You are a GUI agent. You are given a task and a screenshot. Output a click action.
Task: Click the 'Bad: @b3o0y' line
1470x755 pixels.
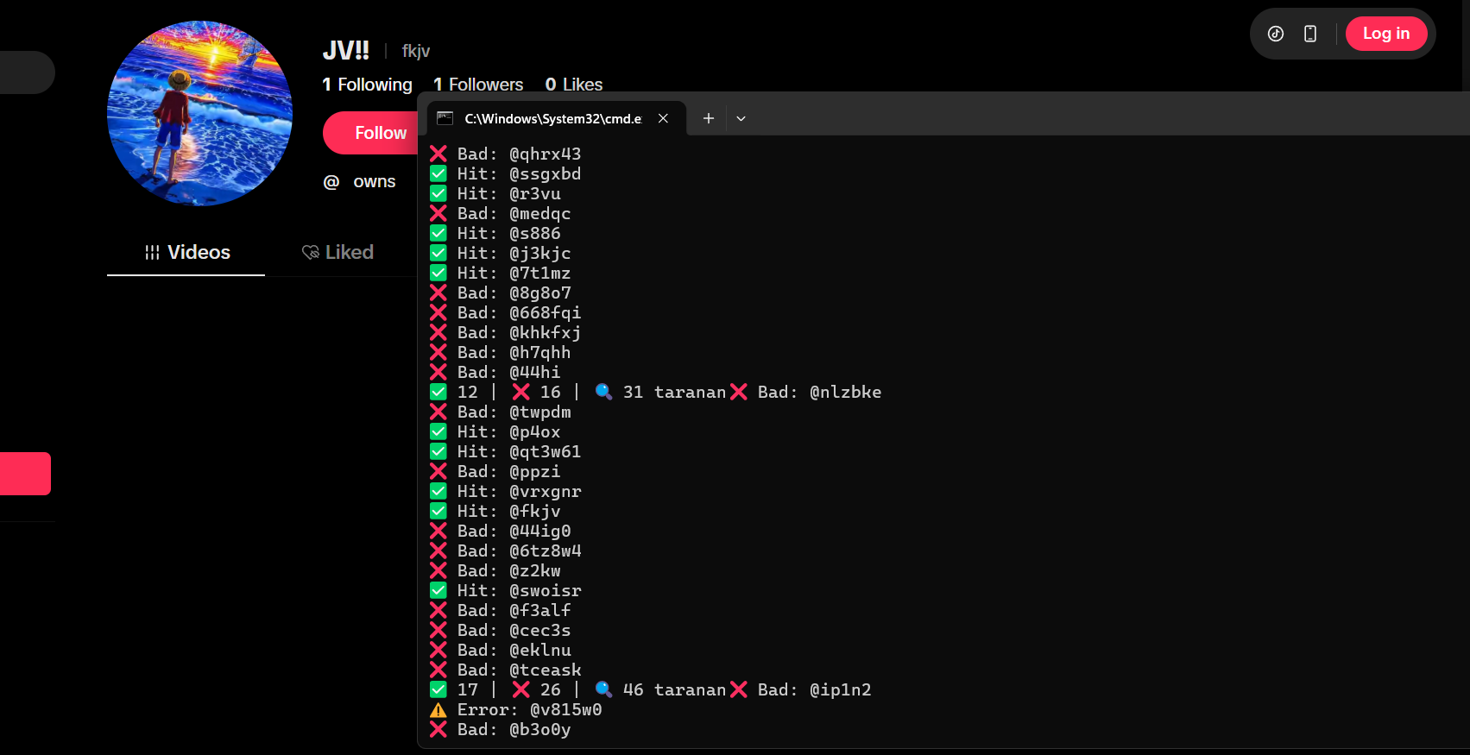[x=501, y=729]
